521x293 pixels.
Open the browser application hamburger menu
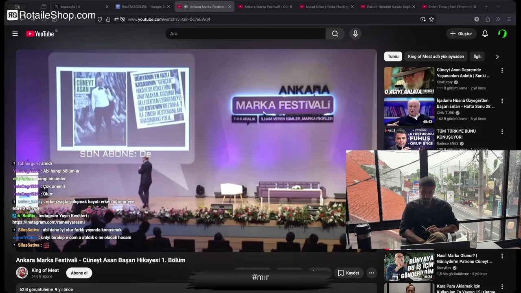tap(509, 19)
